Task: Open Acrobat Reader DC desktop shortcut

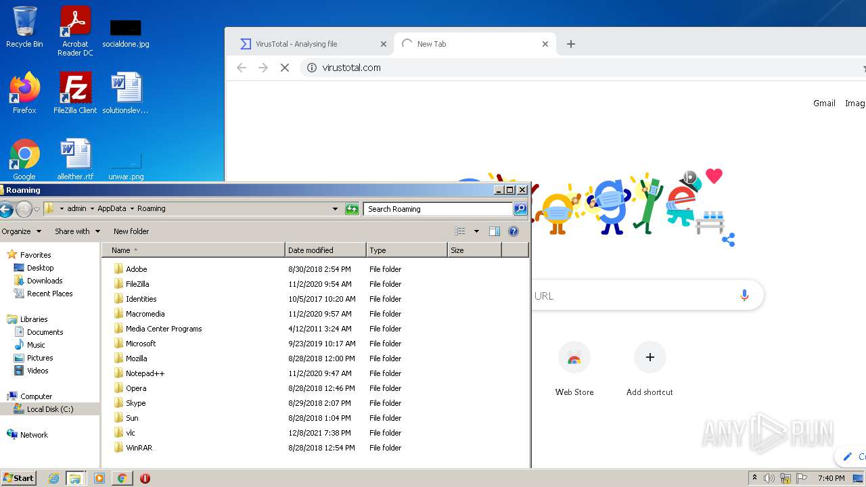Action: (75, 30)
